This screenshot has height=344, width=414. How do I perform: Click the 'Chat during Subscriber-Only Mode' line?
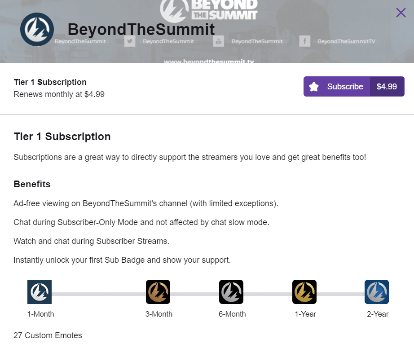point(141,222)
